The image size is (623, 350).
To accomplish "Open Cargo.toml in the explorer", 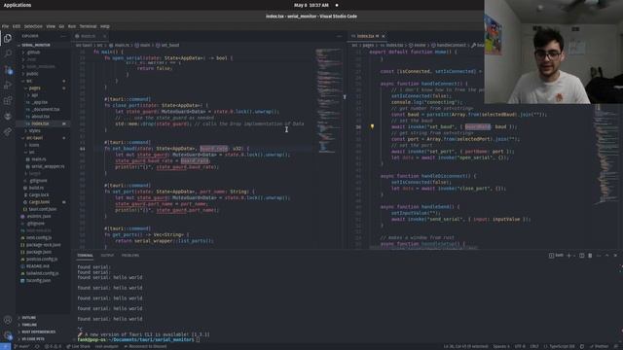I will 39,202.
